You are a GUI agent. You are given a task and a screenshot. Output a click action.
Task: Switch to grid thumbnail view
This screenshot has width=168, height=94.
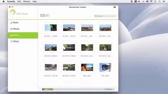[43, 15]
